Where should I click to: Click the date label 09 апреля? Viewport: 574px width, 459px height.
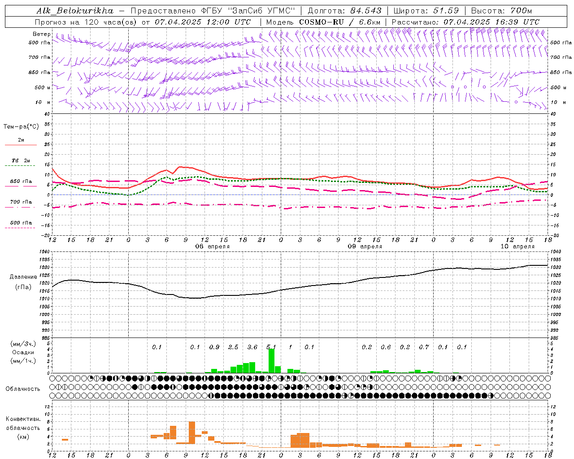click(x=365, y=247)
